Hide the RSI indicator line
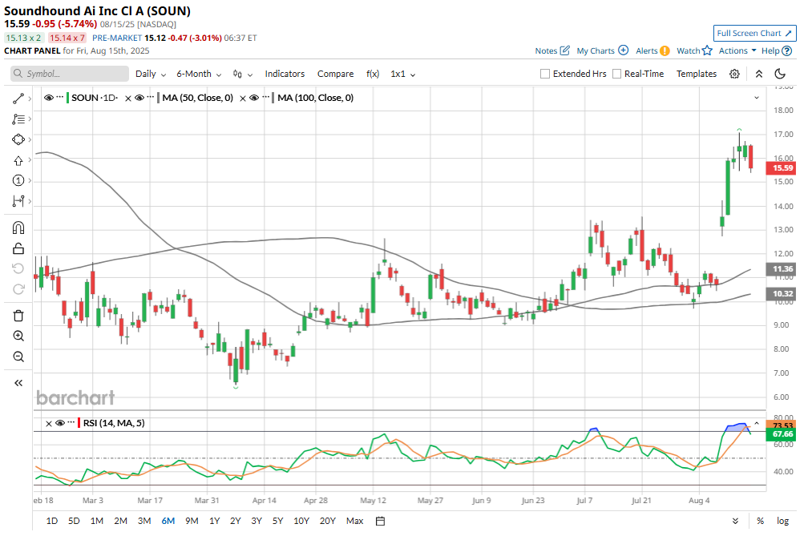 (x=60, y=423)
